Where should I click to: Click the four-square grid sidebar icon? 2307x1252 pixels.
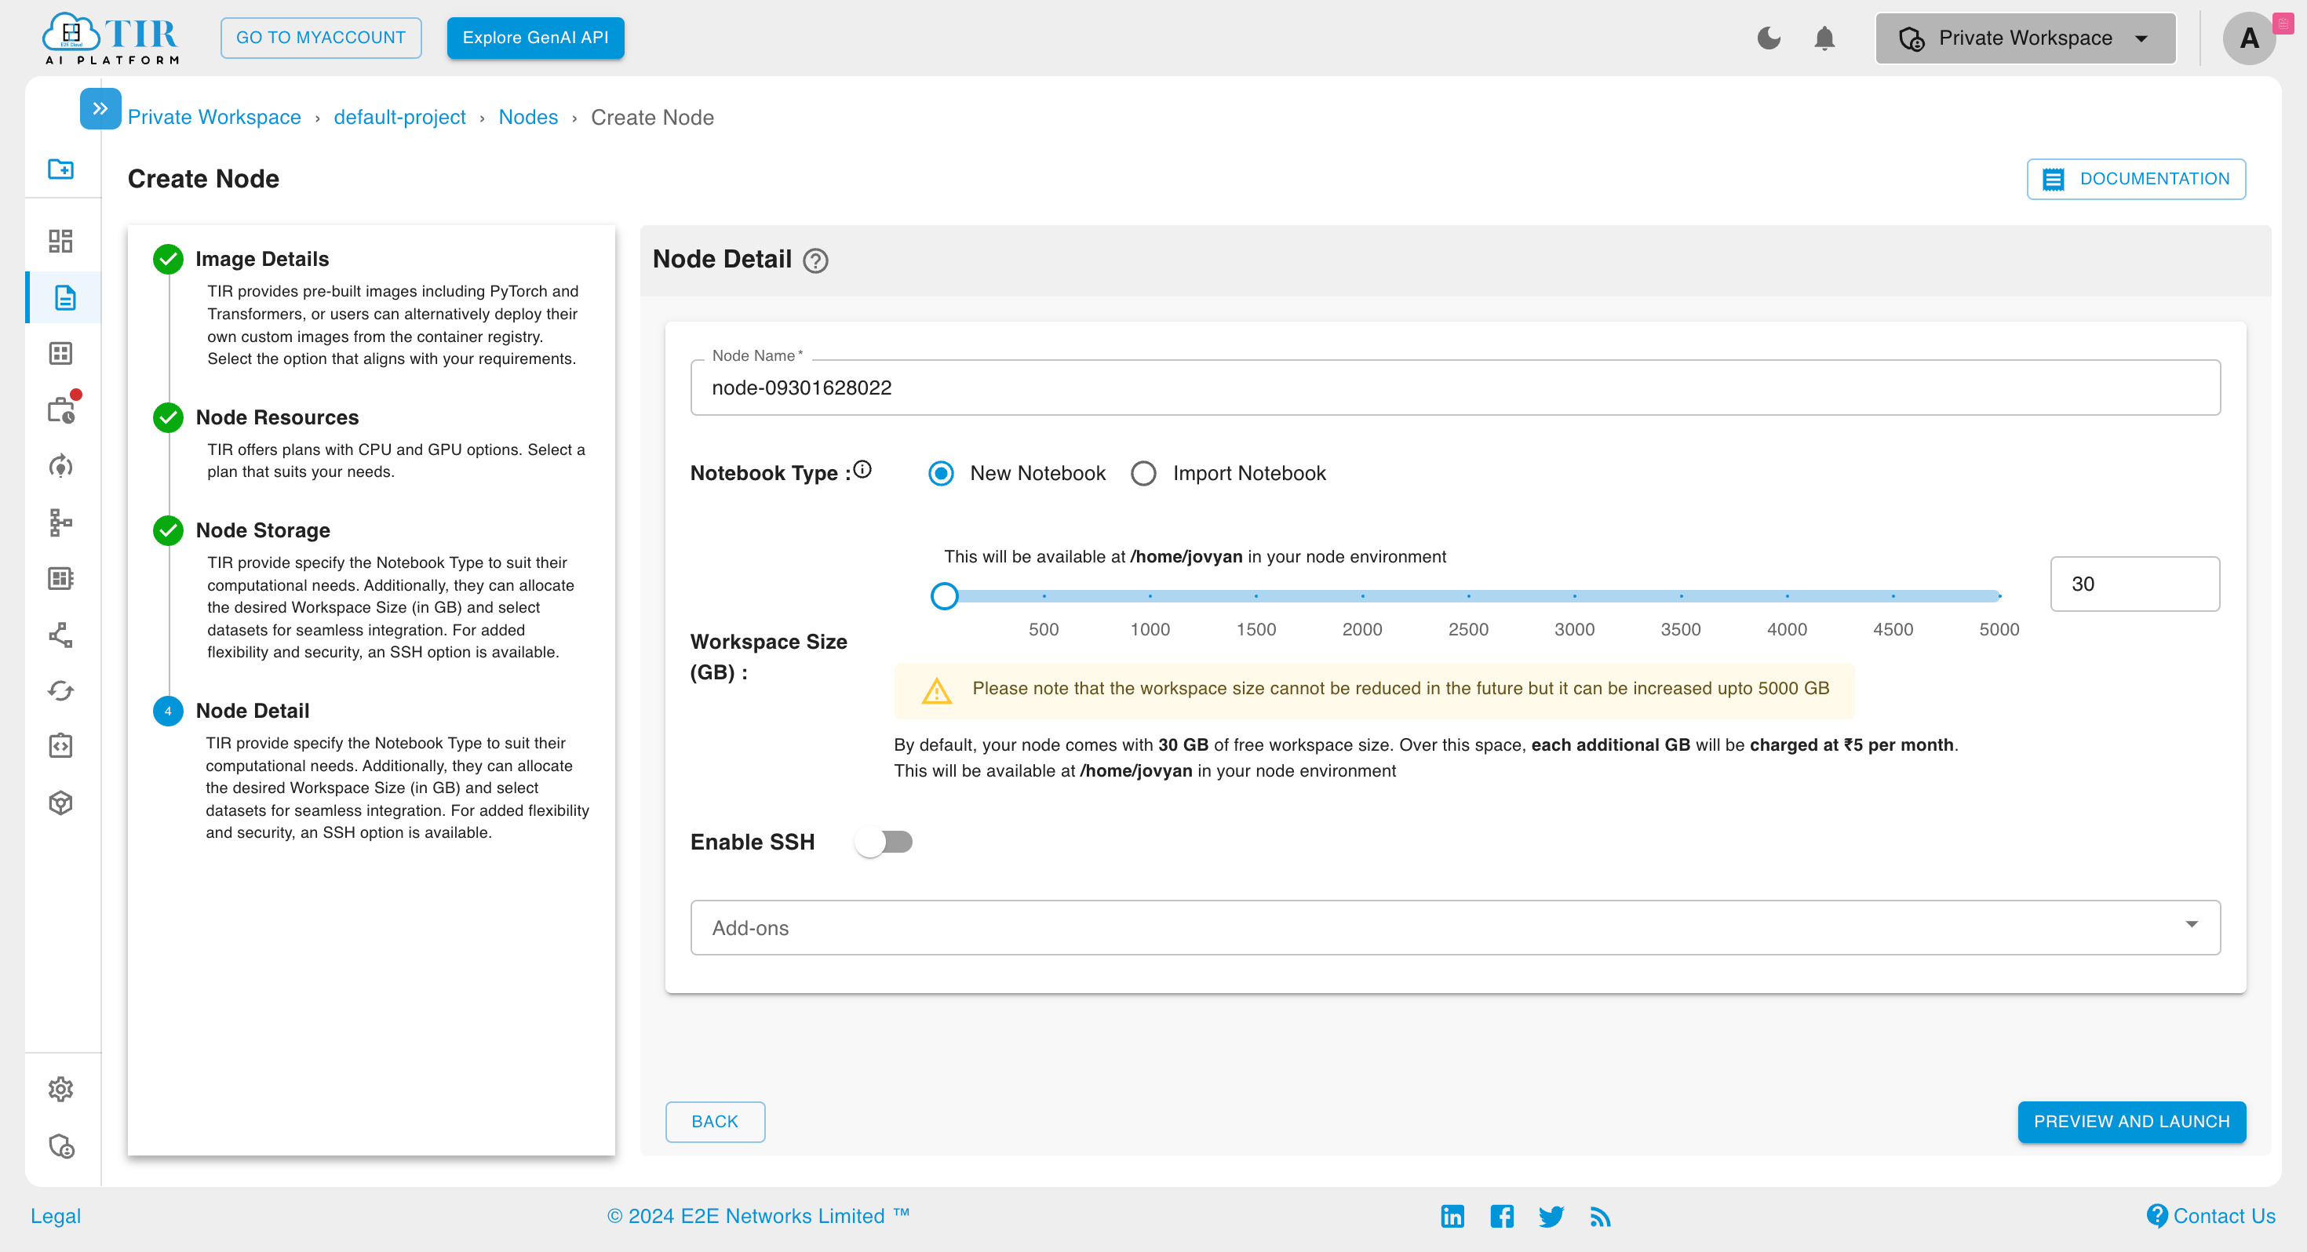[x=61, y=353]
